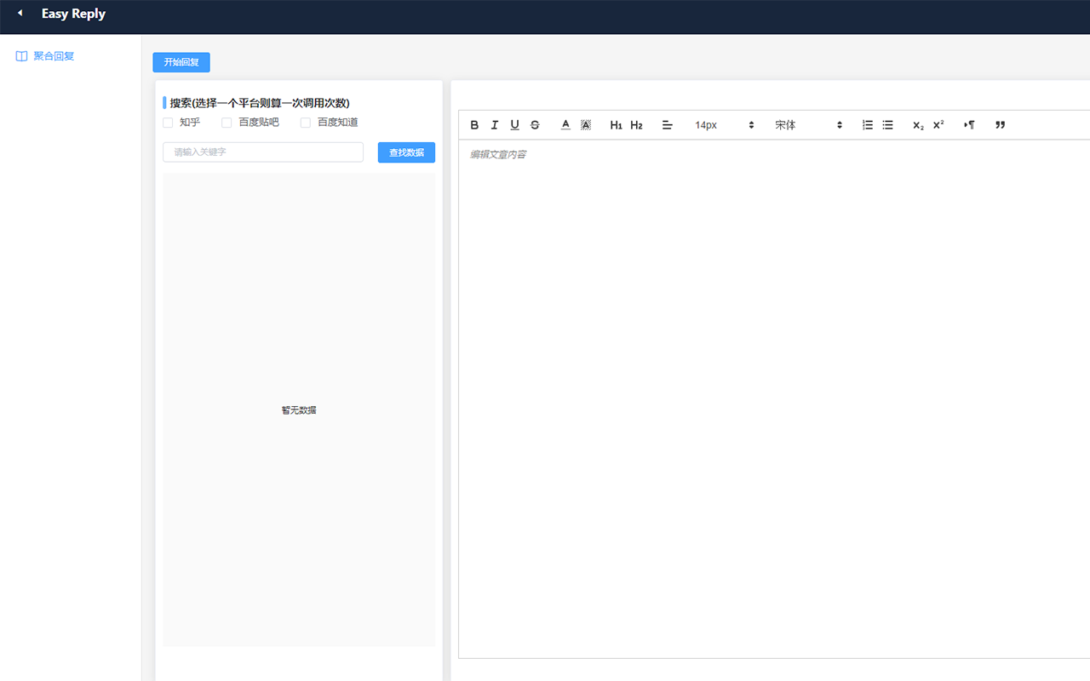Toggle bold formatting in editor toolbar

(x=474, y=125)
